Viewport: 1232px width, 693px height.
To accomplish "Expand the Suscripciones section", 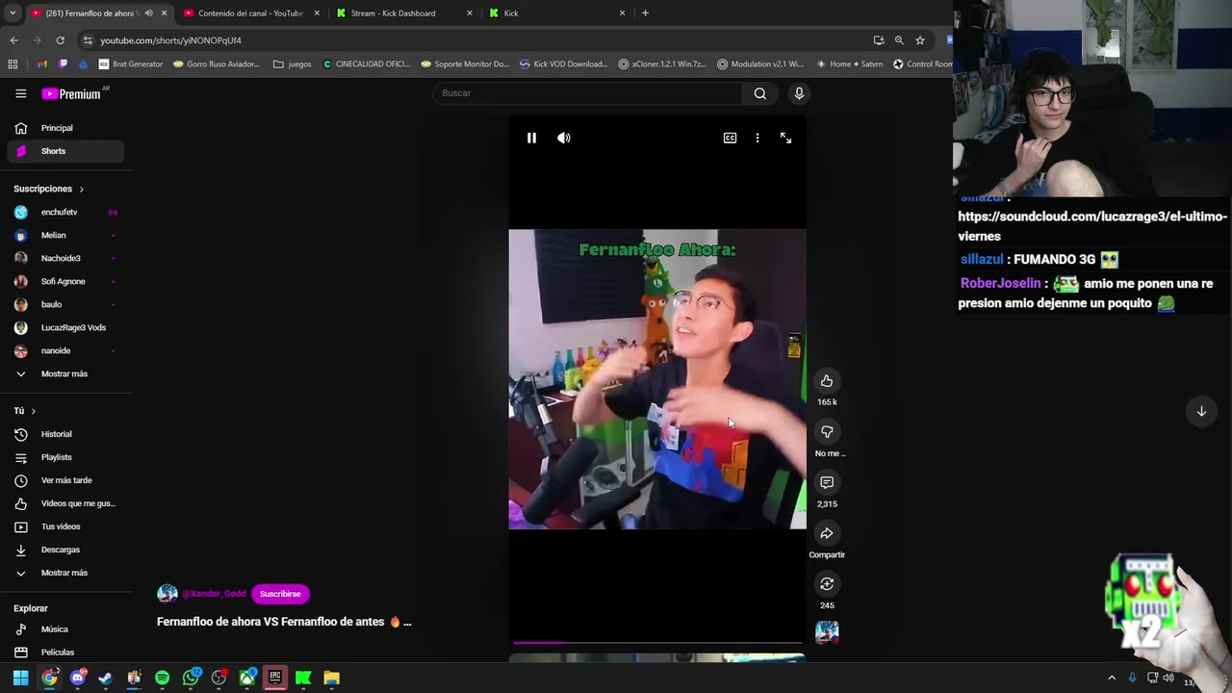I will [49, 189].
